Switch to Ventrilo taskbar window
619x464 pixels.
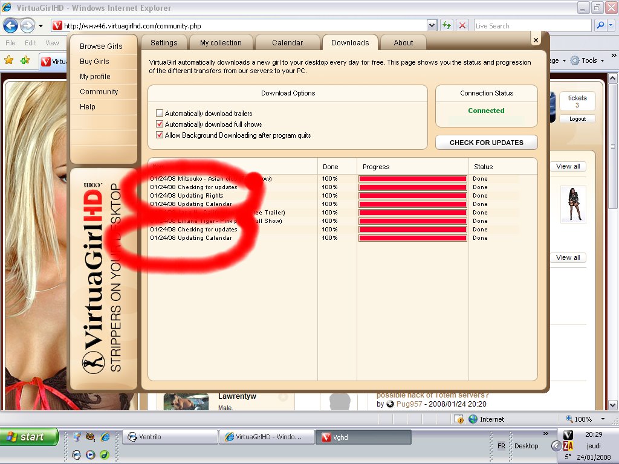pyautogui.click(x=170, y=437)
